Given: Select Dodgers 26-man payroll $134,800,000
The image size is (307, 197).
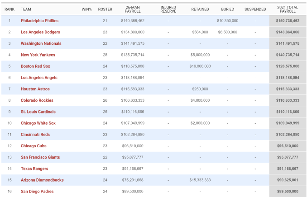Looking at the screenshot, I should coord(133,32).
